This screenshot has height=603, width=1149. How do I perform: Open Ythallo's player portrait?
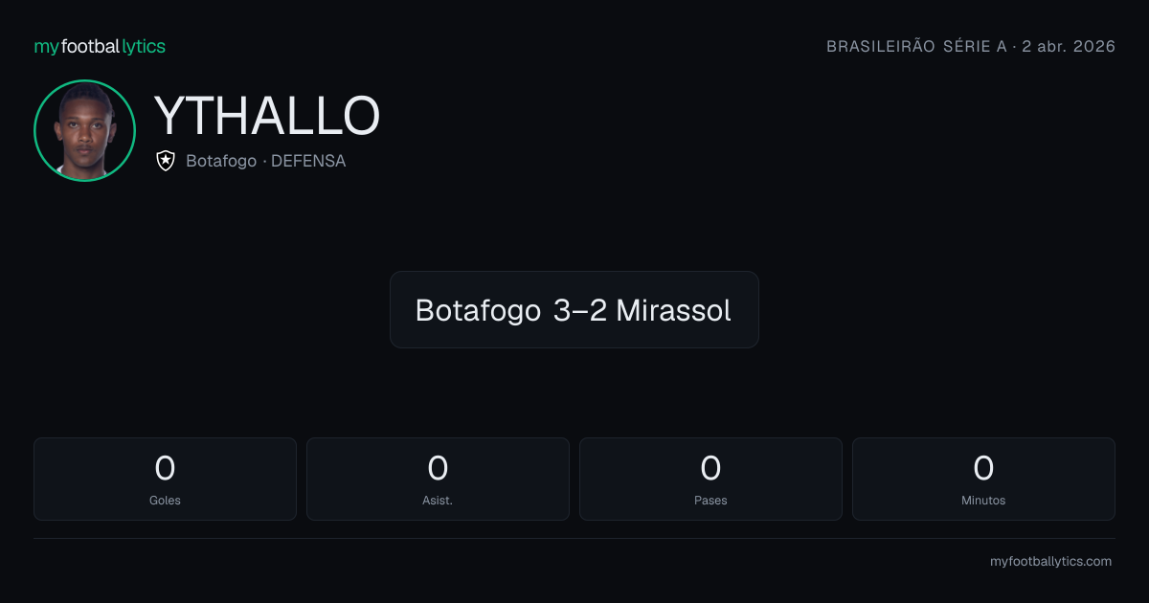84,130
